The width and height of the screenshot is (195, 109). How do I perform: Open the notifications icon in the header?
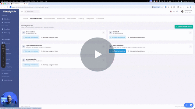pos(177,12)
